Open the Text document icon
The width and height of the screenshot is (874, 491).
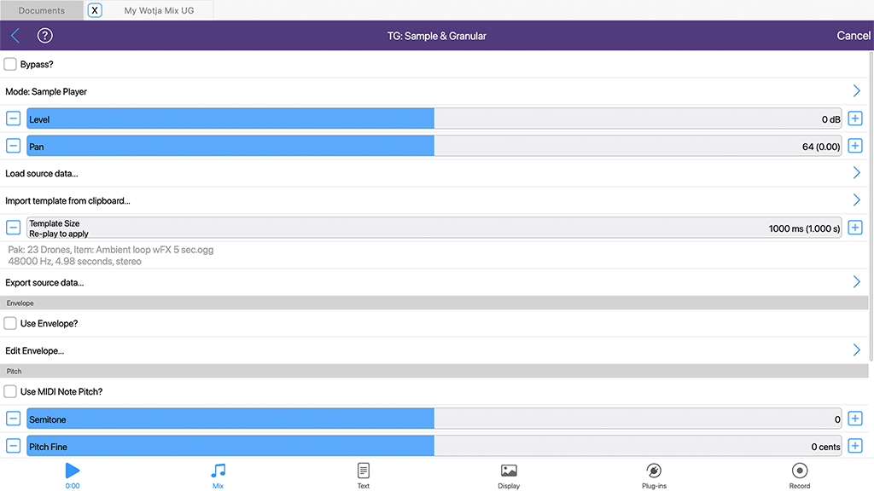point(364,471)
